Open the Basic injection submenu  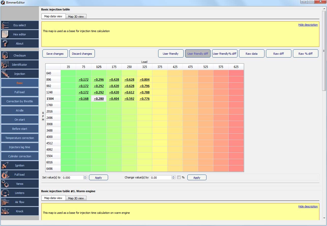[x=20, y=83]
